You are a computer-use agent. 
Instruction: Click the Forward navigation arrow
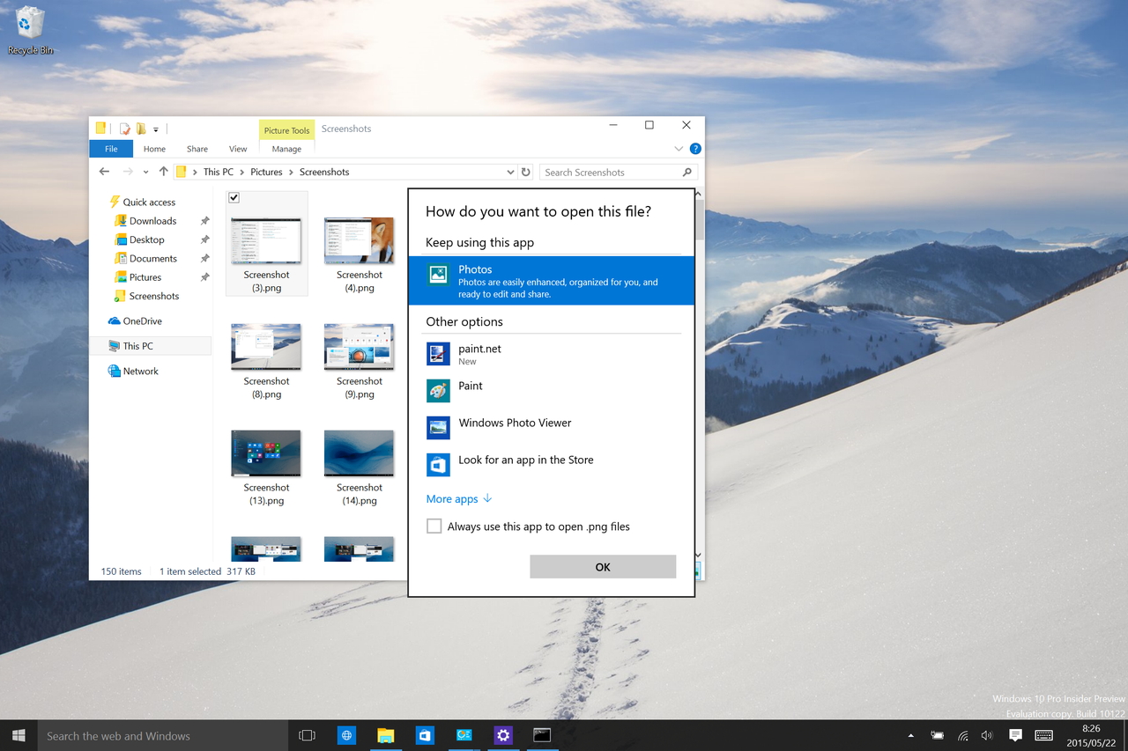(129, 172)
